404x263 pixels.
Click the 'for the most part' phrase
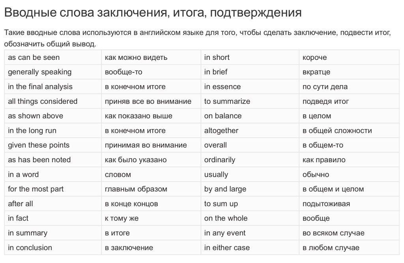pyautogui.click(x=36, y=189)
